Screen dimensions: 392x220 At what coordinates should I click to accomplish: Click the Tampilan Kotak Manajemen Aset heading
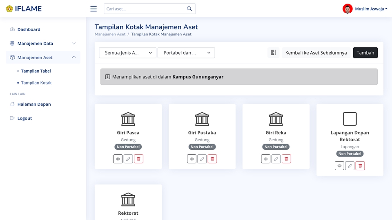[x=146, y=27]
